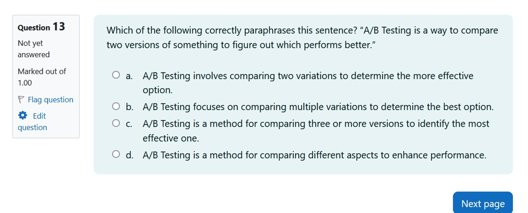Click the letter label 'b.'

(x=130, y=107)
